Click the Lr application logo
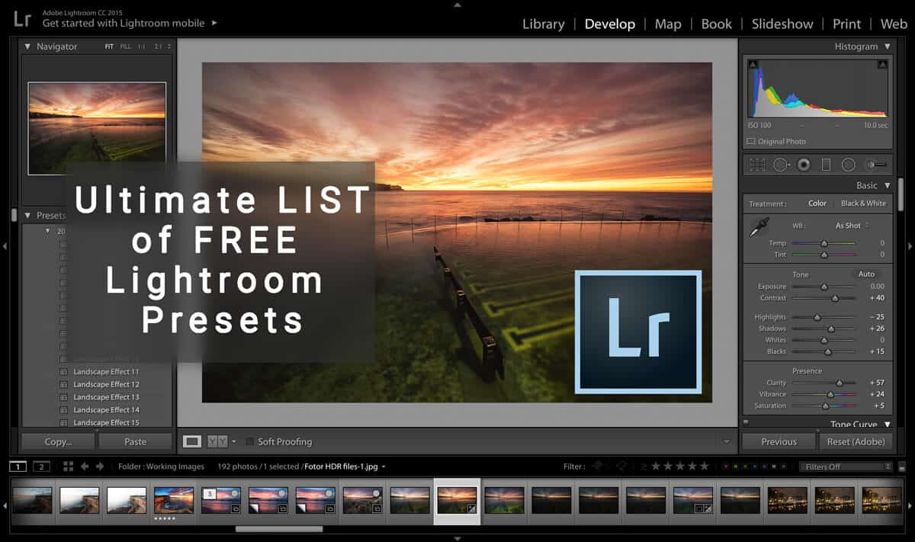Viewport: 915px width, 542px height. [x=22, y=19]
